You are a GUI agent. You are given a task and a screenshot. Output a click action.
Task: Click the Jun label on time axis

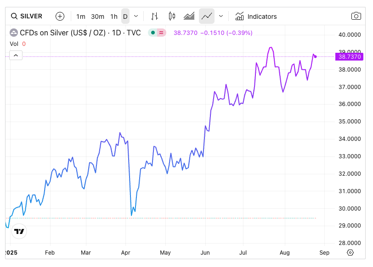coord(205,252)
